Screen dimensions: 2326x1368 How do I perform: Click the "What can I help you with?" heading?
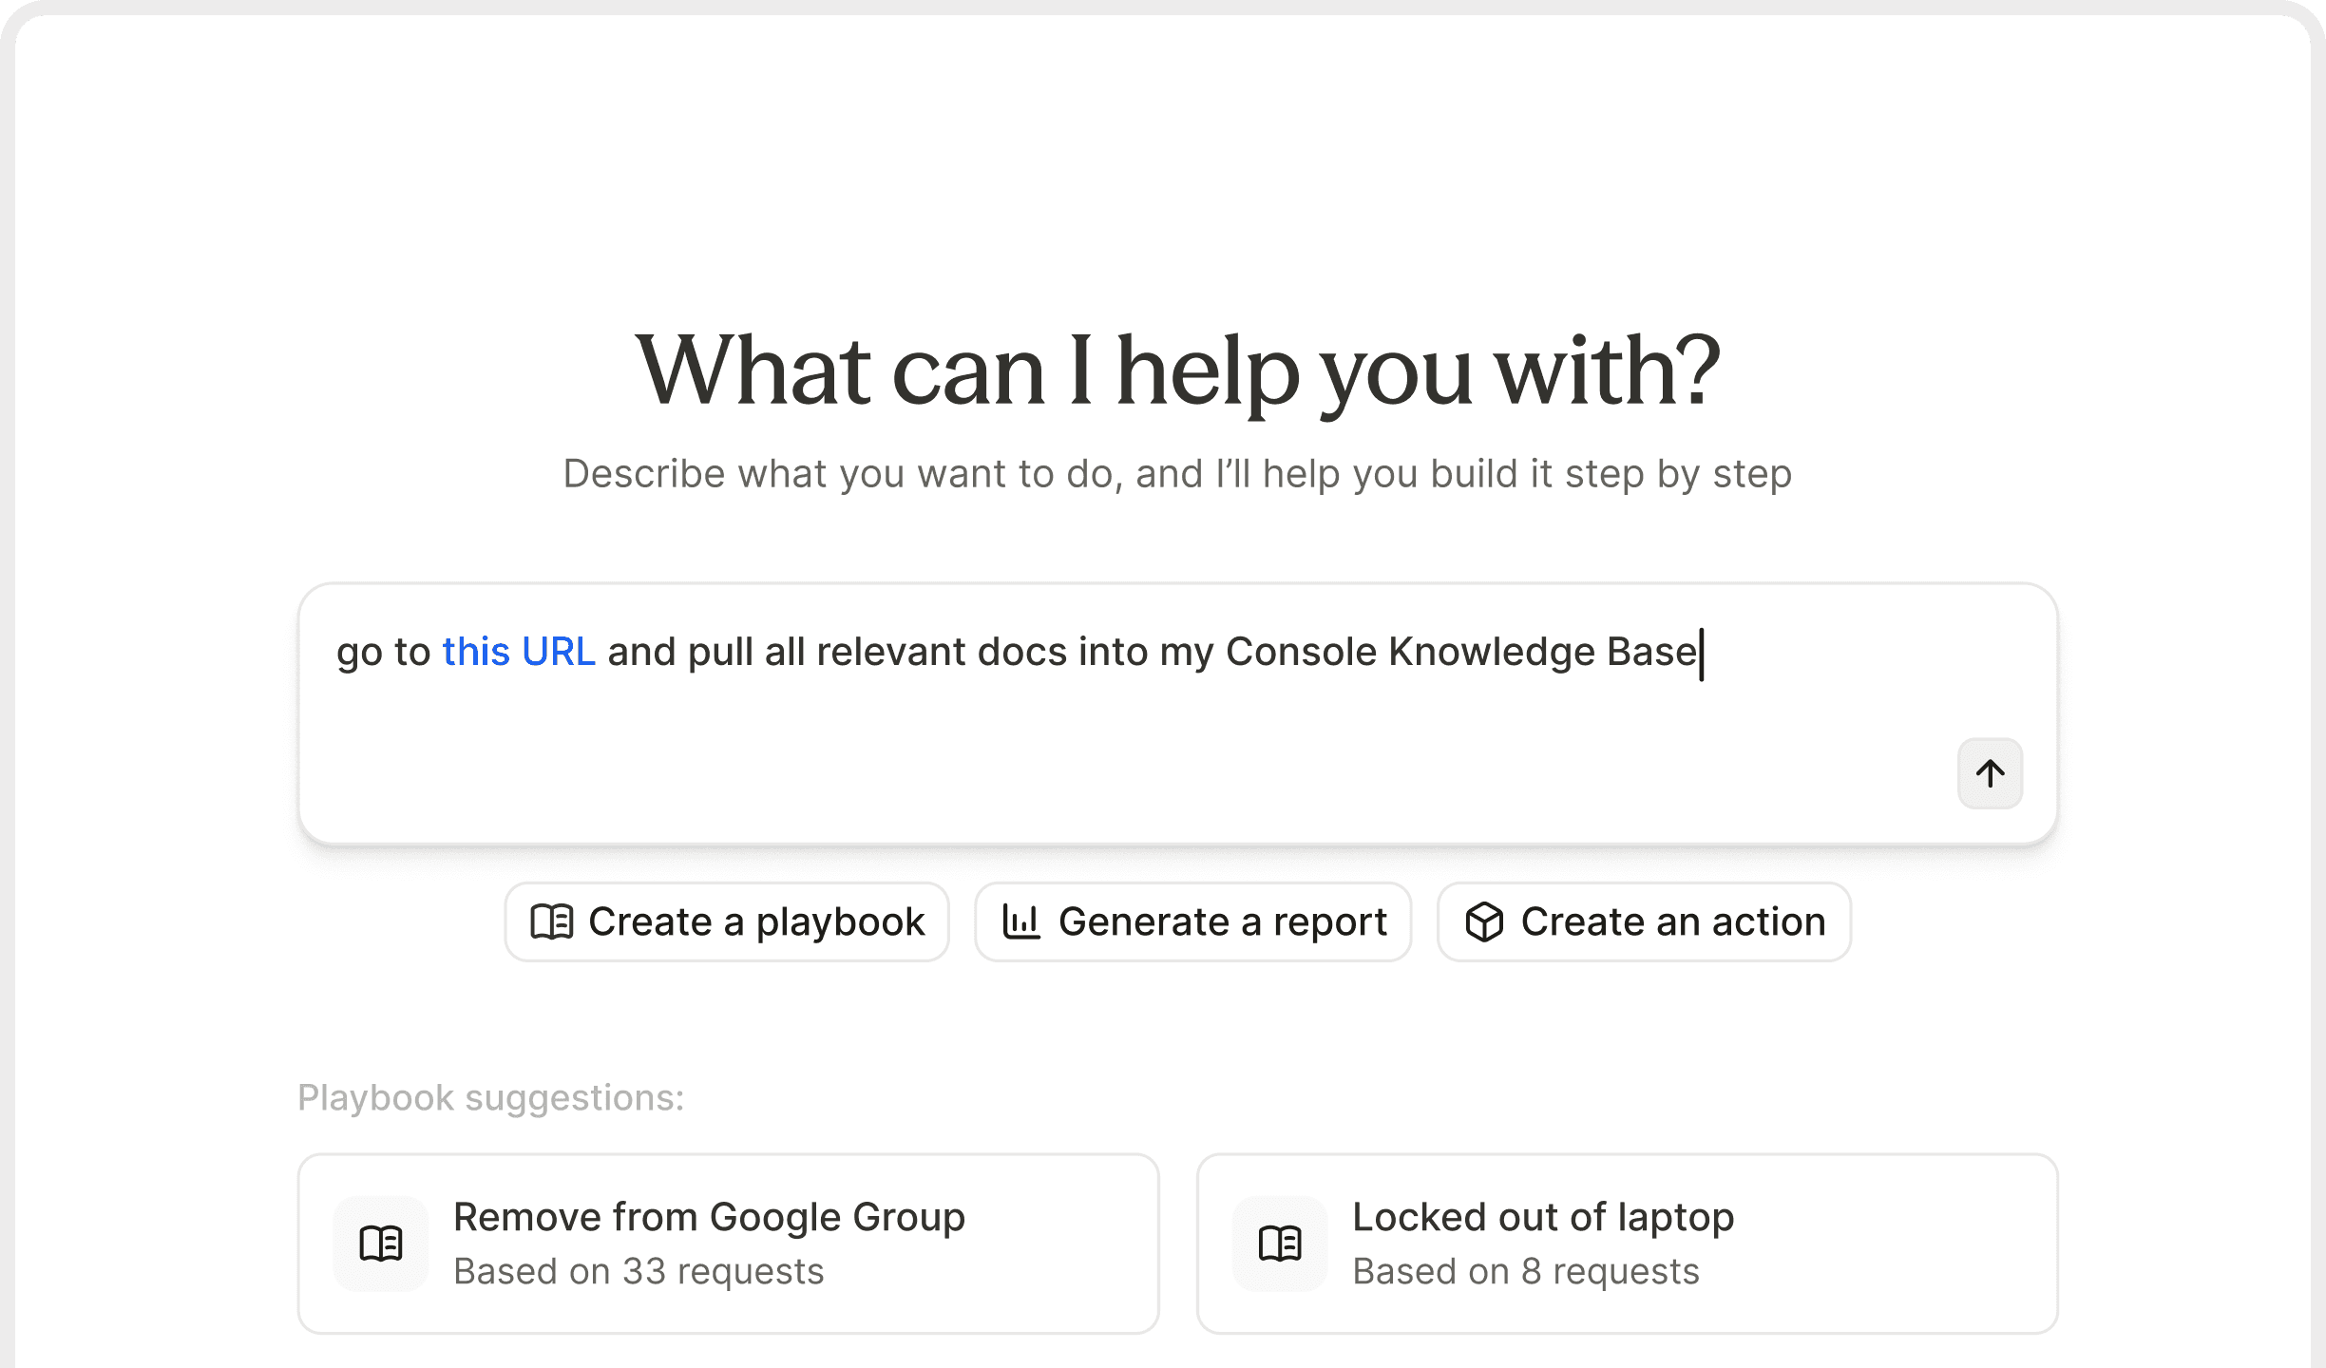(1176, 370)
